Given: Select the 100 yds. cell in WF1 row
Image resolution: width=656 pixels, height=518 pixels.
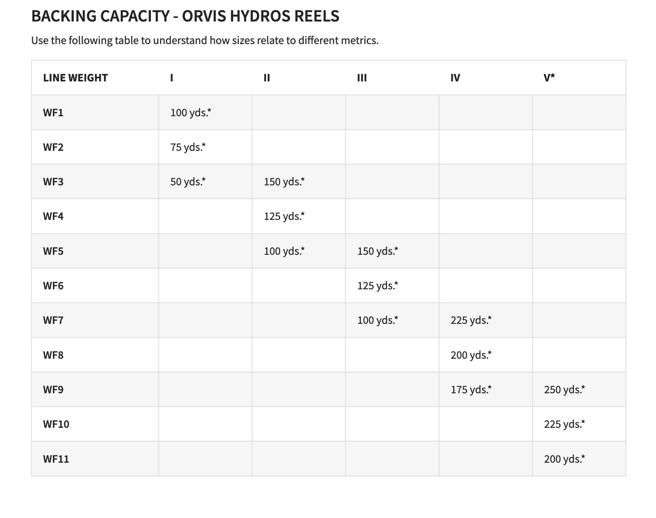Looking at the screenshot, I should tap(191, 113).
